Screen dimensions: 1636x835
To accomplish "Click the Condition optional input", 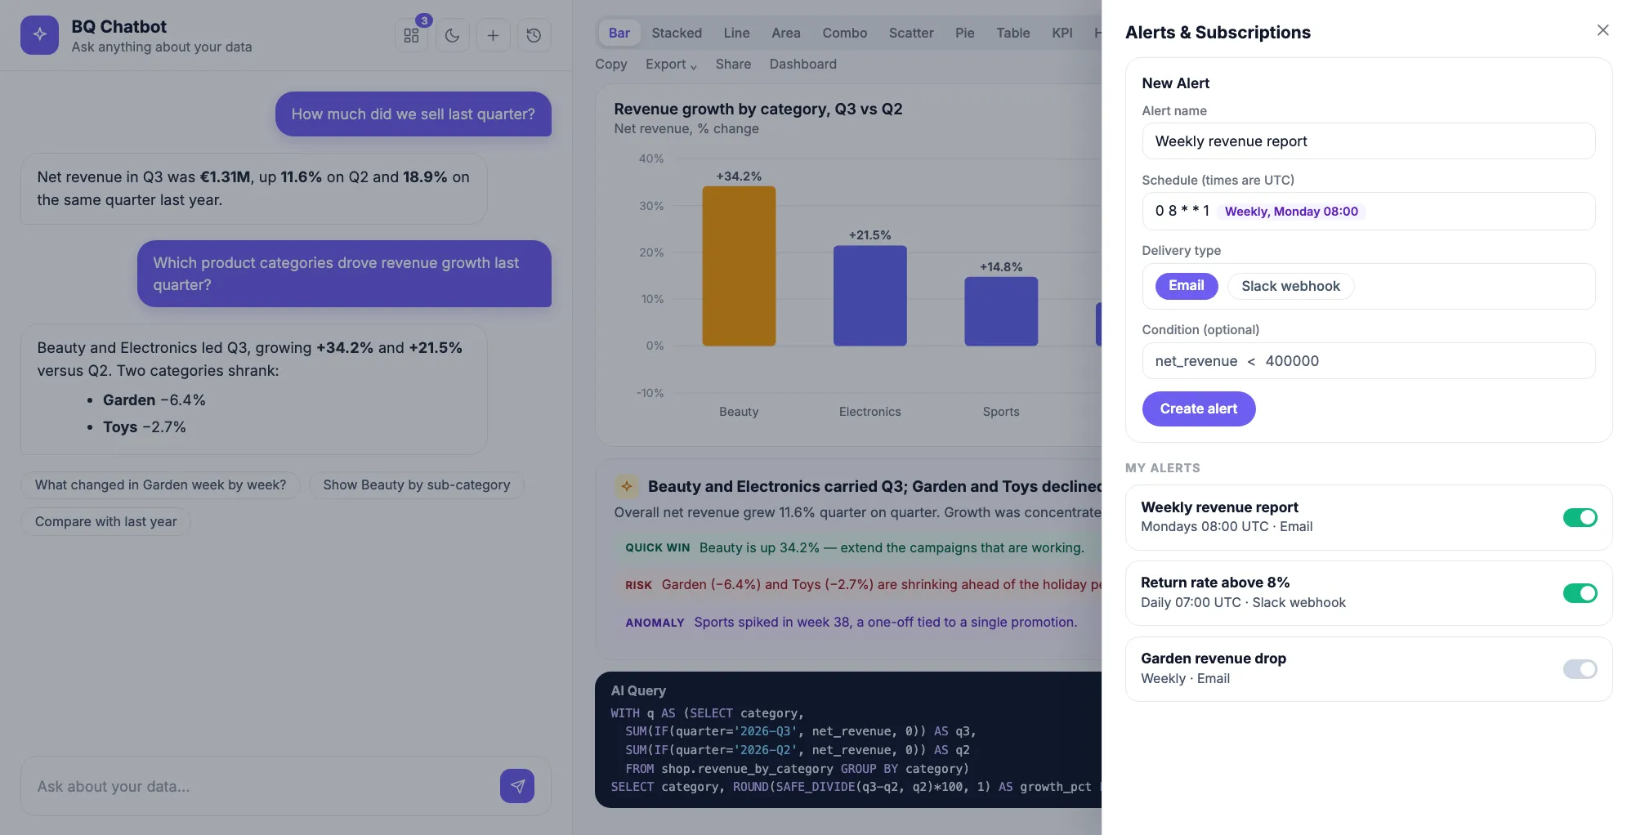I will (x=1369, y=361).
